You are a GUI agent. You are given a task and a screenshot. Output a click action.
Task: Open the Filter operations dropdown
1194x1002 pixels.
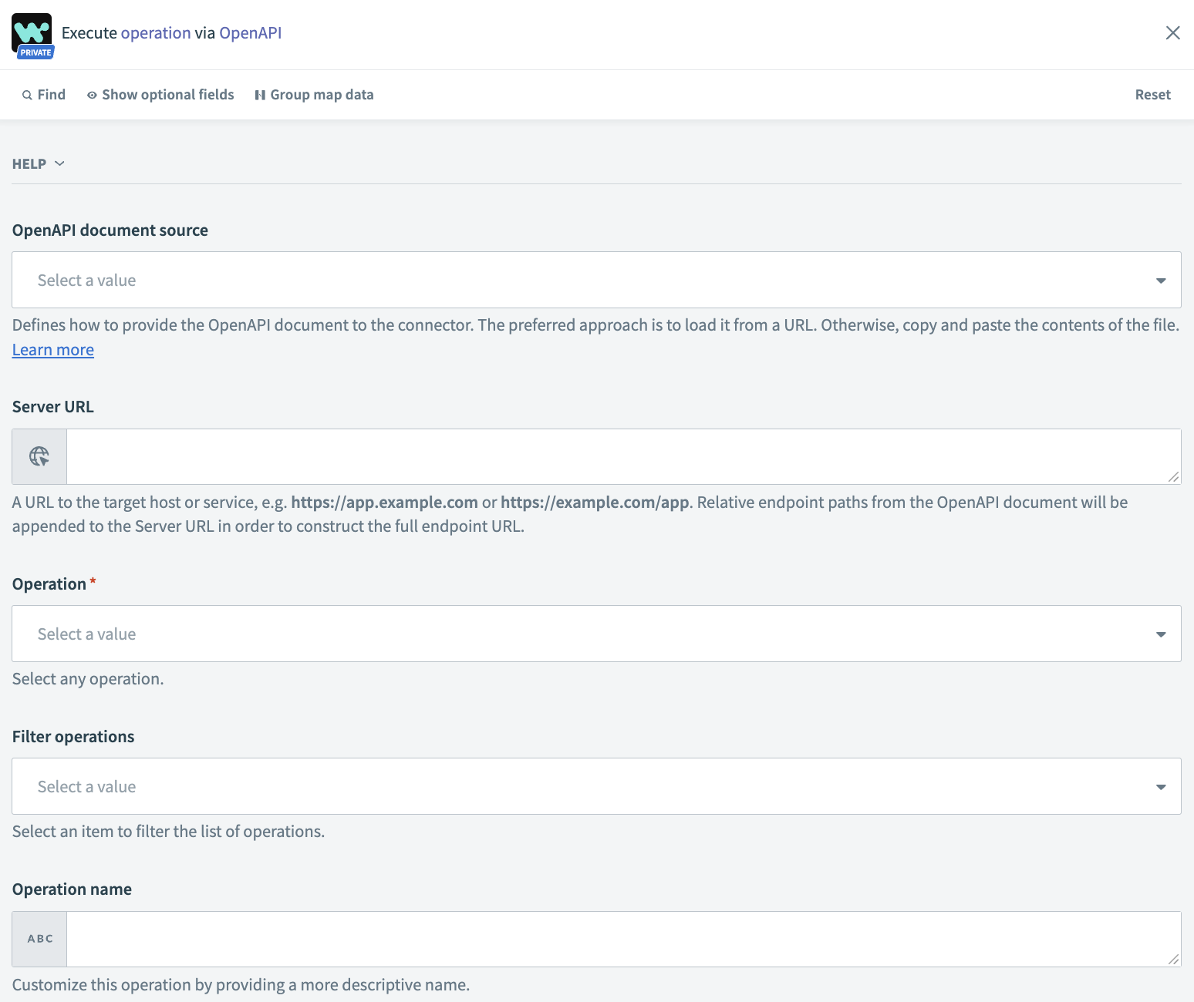coord(596,786)
